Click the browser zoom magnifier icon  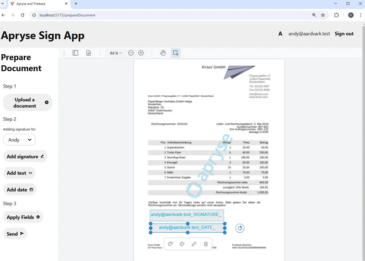(x=314, y=15)
